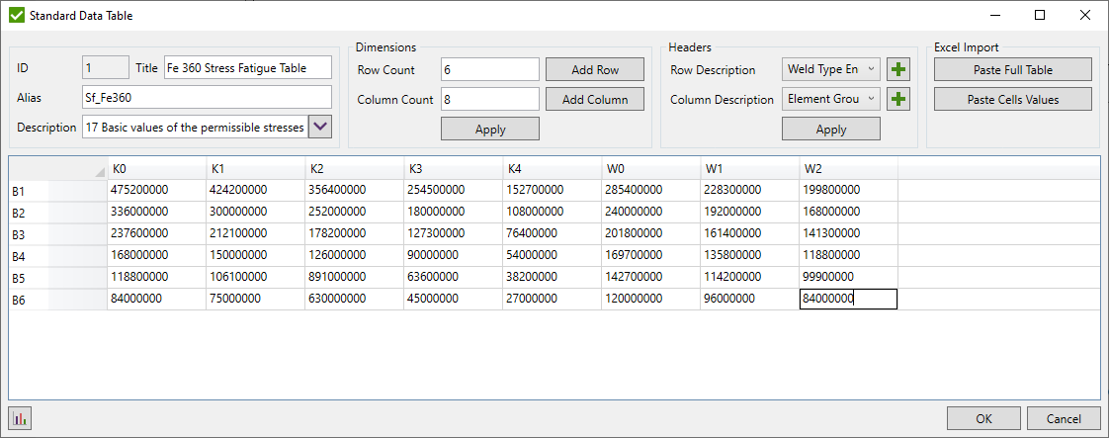The image size is (1109, 438).
Task: Expand the Description dropdown arrow
Action: point(320,128)
